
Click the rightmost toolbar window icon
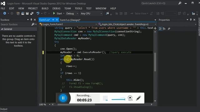(x=193, y=13)
